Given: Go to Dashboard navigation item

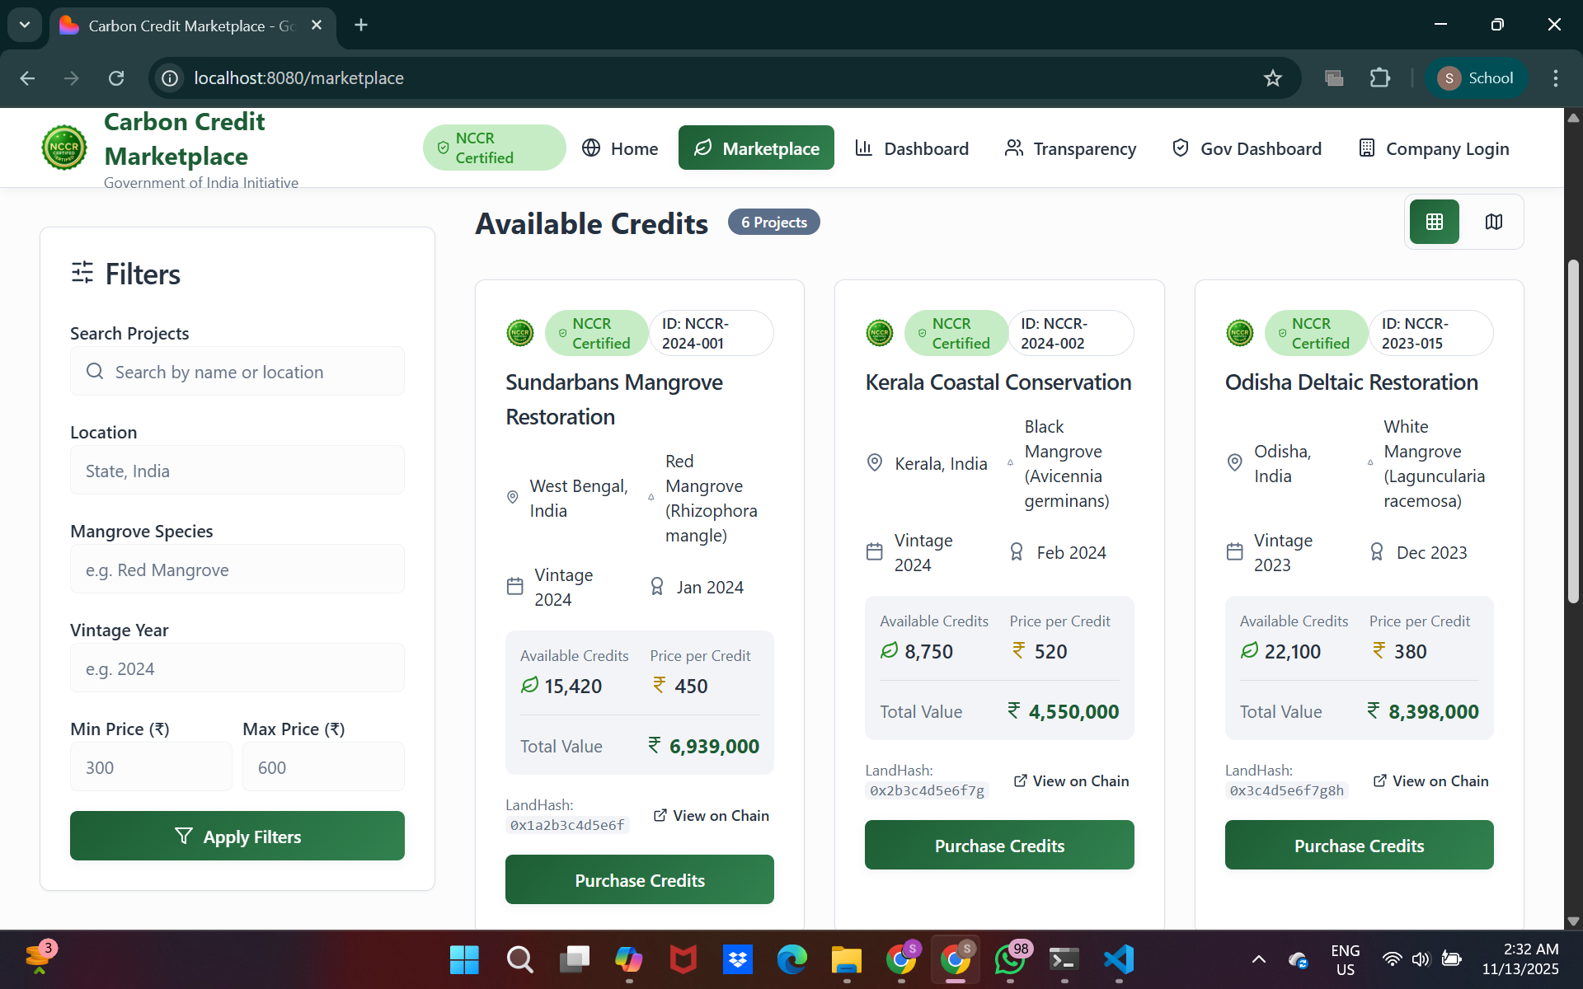Looking at the screenshot, I should tap(912, 148).
